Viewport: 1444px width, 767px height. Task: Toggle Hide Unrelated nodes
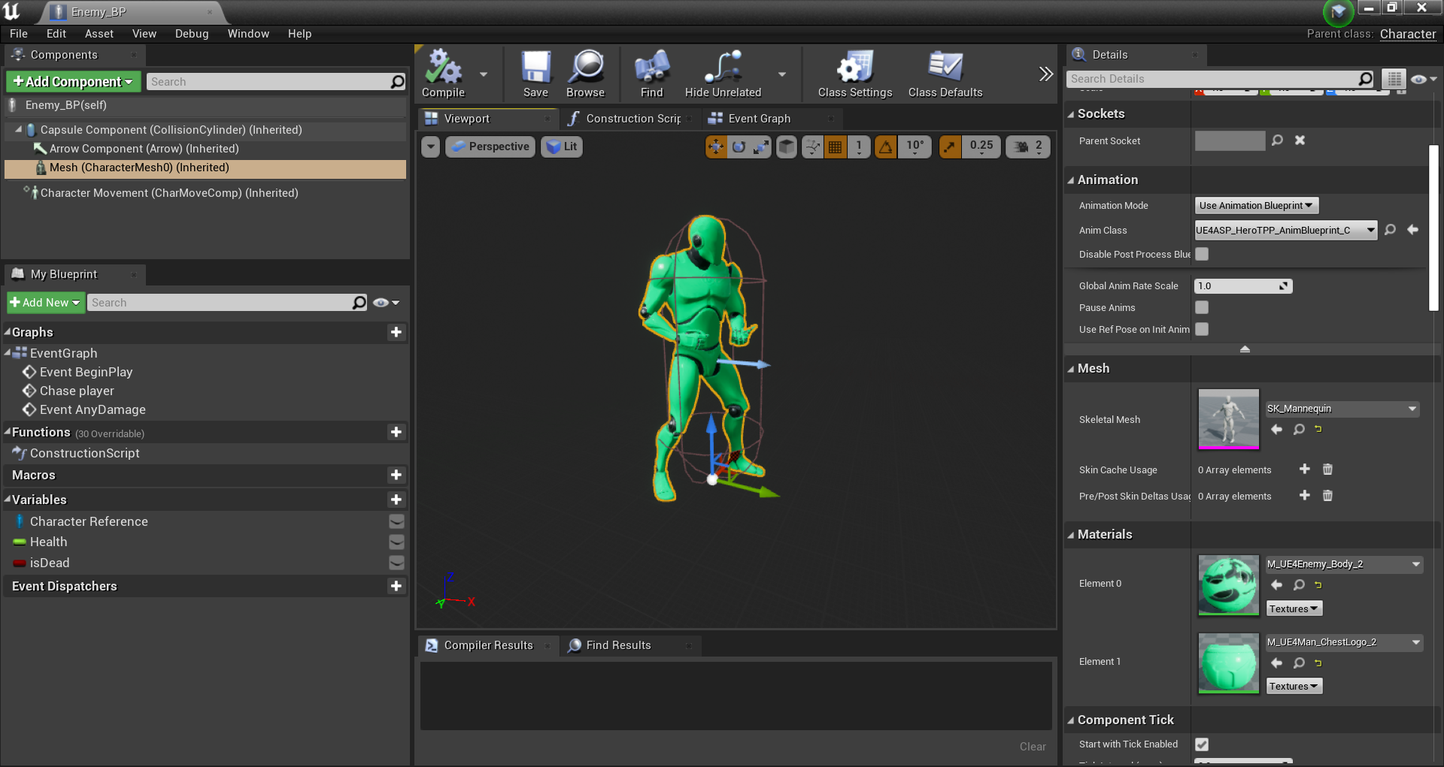720,74
